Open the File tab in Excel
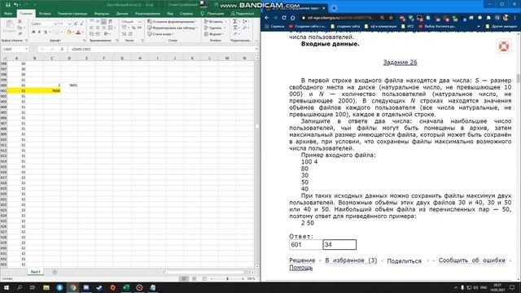Viewport: 521px width, 293px height. tap(8, 14)
